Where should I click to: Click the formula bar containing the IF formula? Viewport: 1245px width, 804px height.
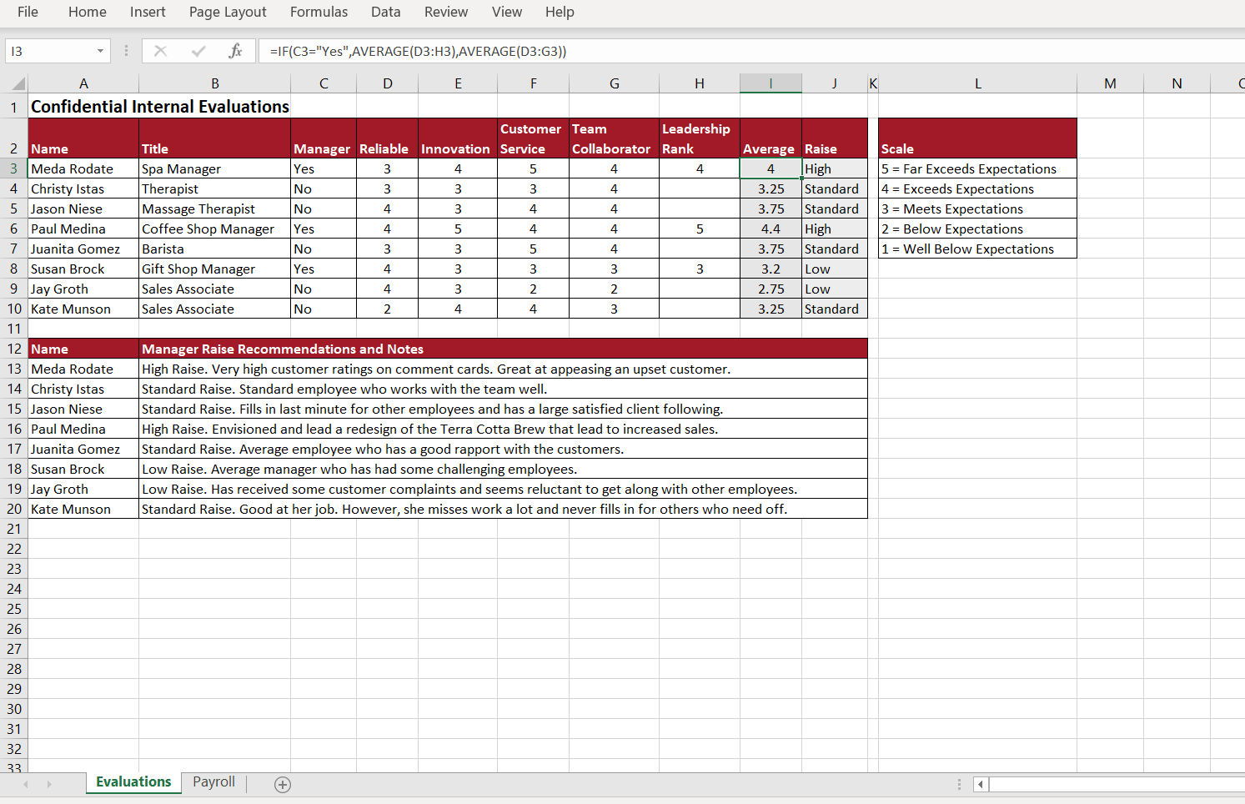point(751,51)
